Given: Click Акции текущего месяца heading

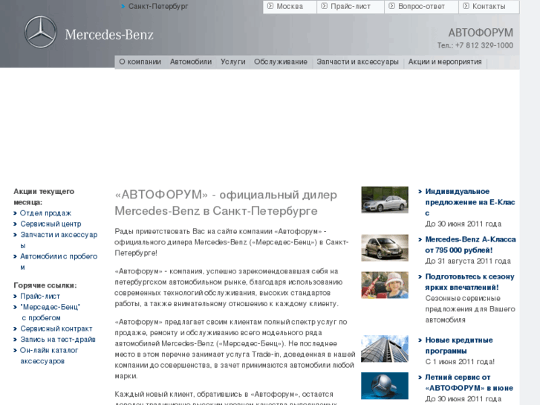Looking at the screenshot, I should point(44,196).
